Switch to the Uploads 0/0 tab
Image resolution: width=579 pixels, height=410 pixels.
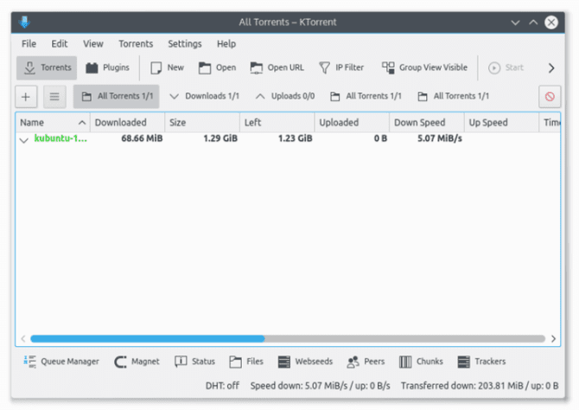(x=285, y=97)
